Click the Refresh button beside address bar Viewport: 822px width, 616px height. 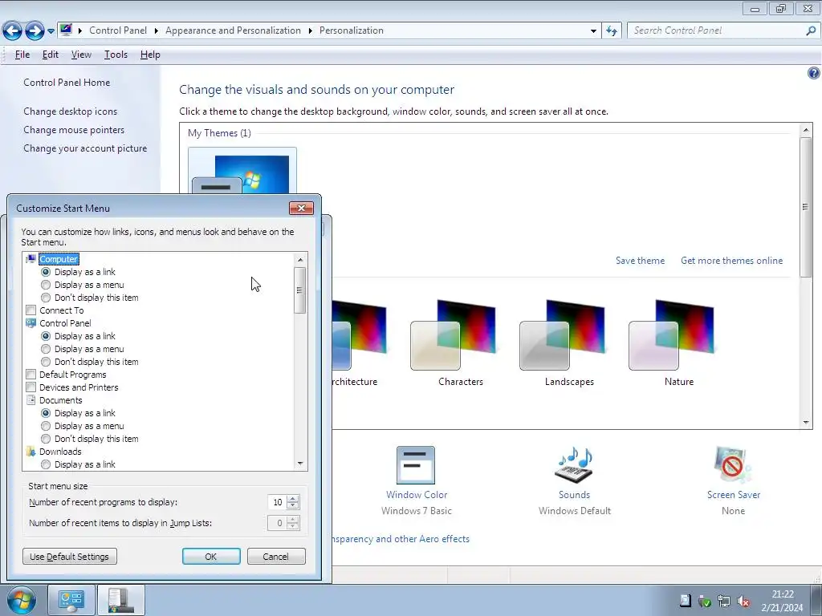tap(611, 31)
